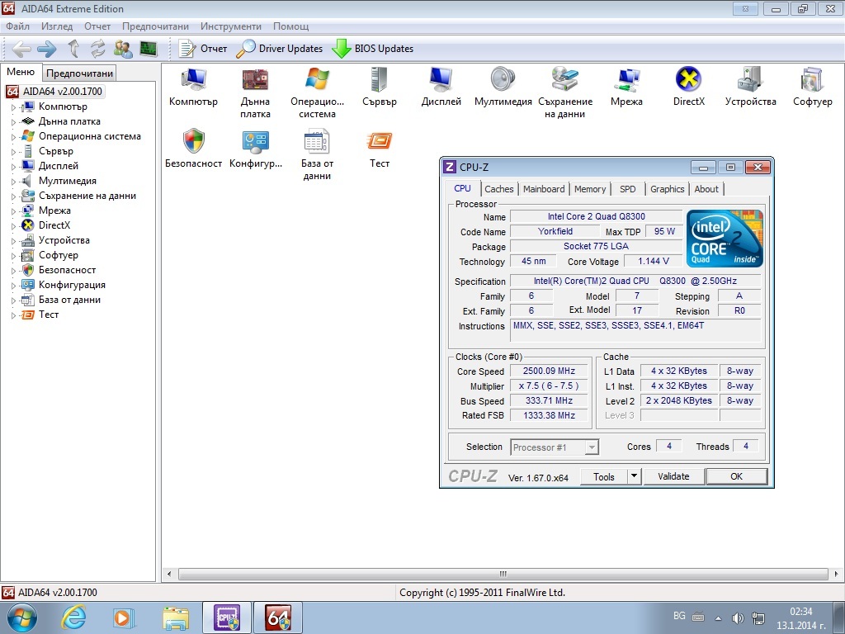845x634 pixels.
Task: Open the Конфигурация icon in main pane
Action: 255,141
